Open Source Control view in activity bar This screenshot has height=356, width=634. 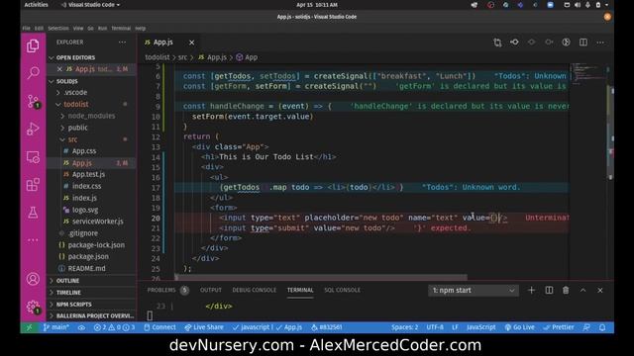(33, 101)
